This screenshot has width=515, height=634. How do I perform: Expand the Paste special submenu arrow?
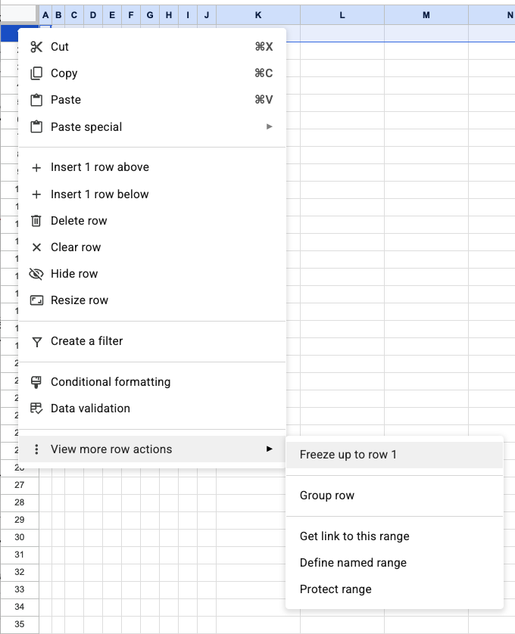click(x=269, y=127)
